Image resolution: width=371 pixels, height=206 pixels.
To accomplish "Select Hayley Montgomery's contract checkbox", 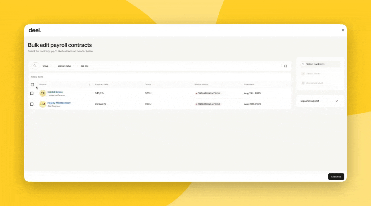I will pos(32,104).
